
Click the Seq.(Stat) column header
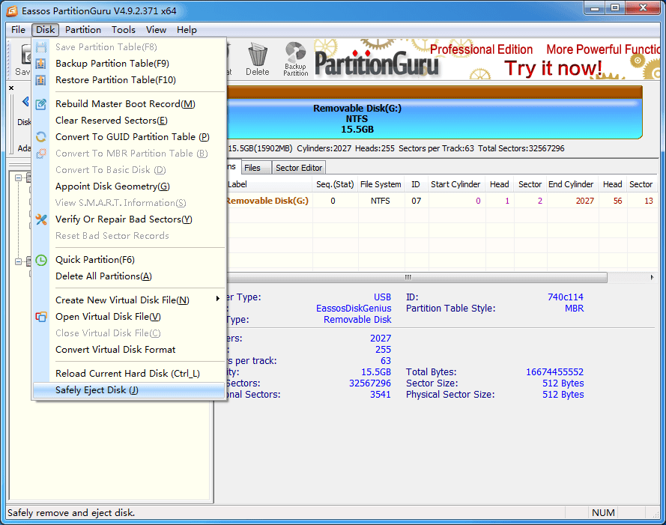(335, 184)
